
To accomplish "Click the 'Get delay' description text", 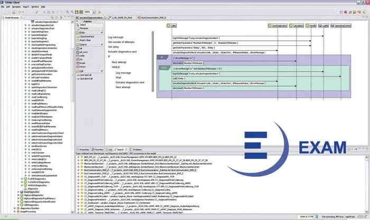I will [113, 47].
